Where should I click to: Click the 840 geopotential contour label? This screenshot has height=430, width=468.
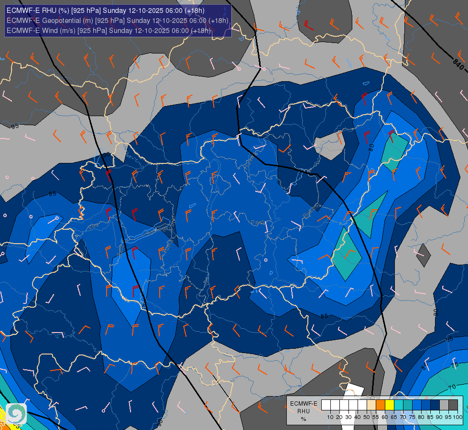(x=458, y=64)
